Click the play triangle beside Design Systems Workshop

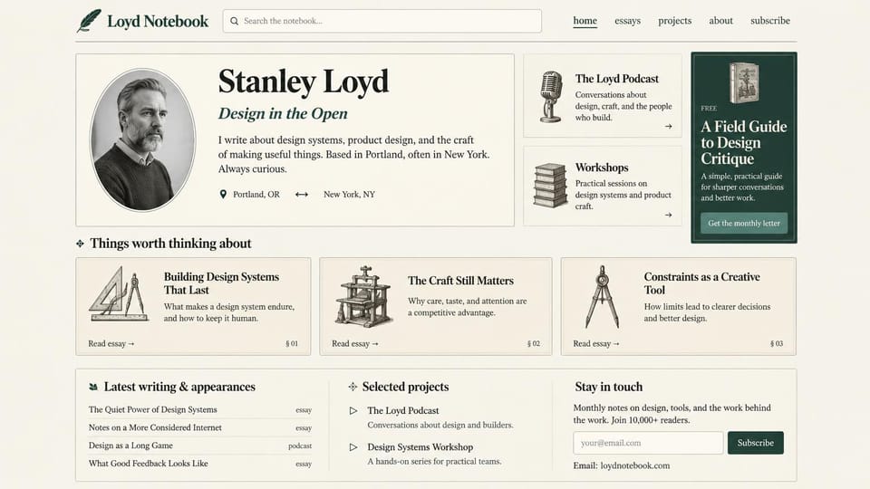click(x=353, y=446)
